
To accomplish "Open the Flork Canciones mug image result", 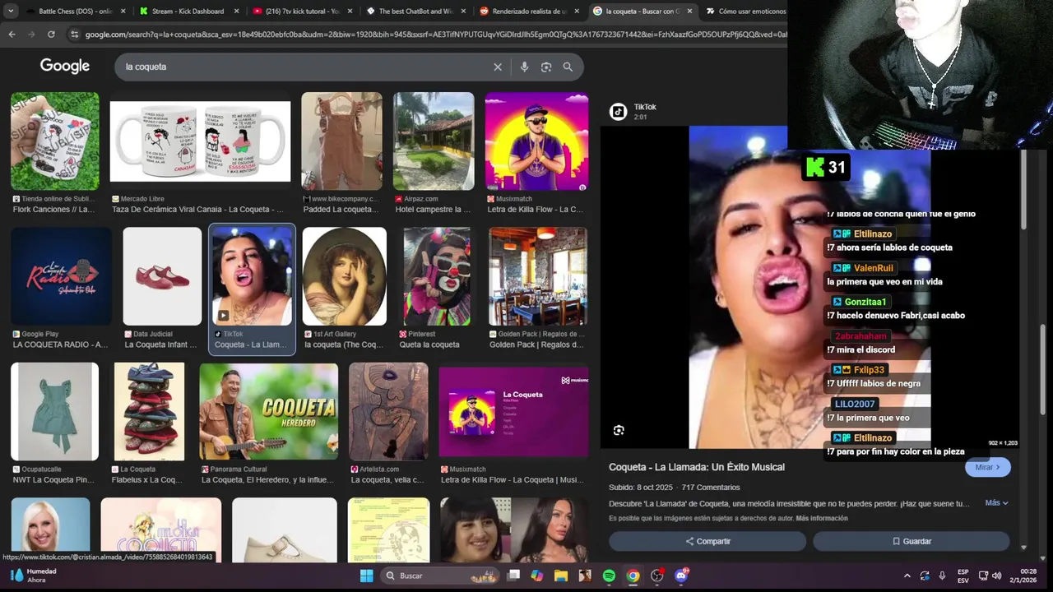I will coord(55,141).
